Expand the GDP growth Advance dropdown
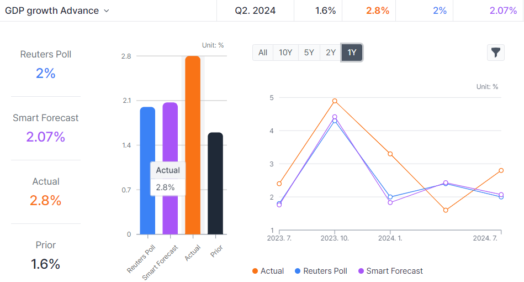 pos(107,11)
